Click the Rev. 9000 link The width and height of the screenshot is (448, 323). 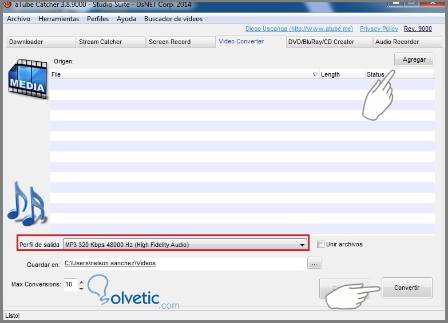tap(418, 29)
